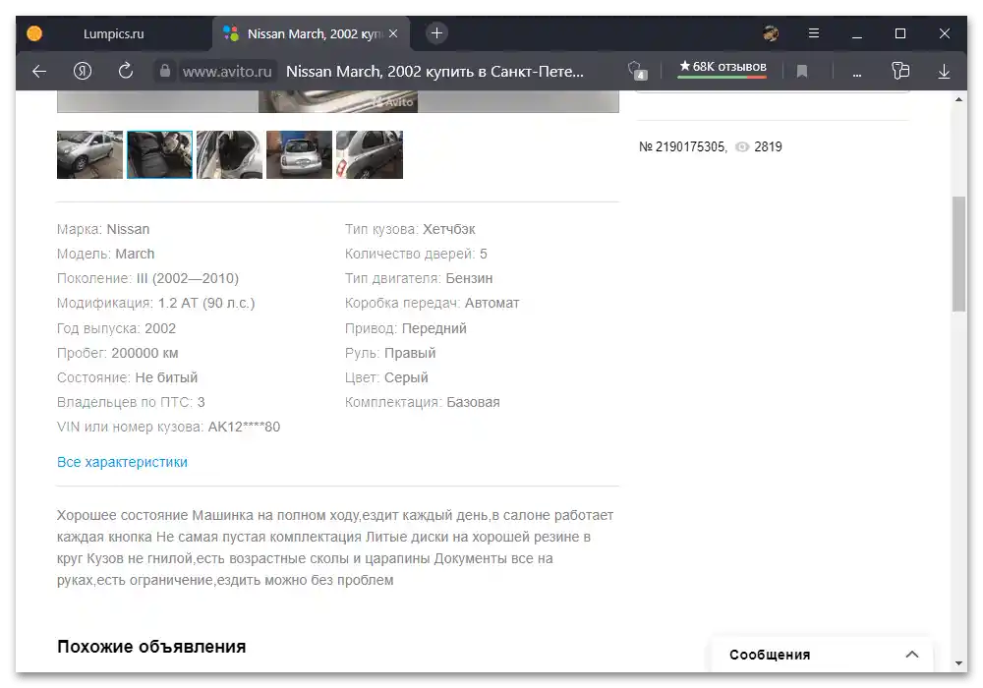
Task: Click the Коробка передач: Автомат text
Action: (x=432, y=304)
